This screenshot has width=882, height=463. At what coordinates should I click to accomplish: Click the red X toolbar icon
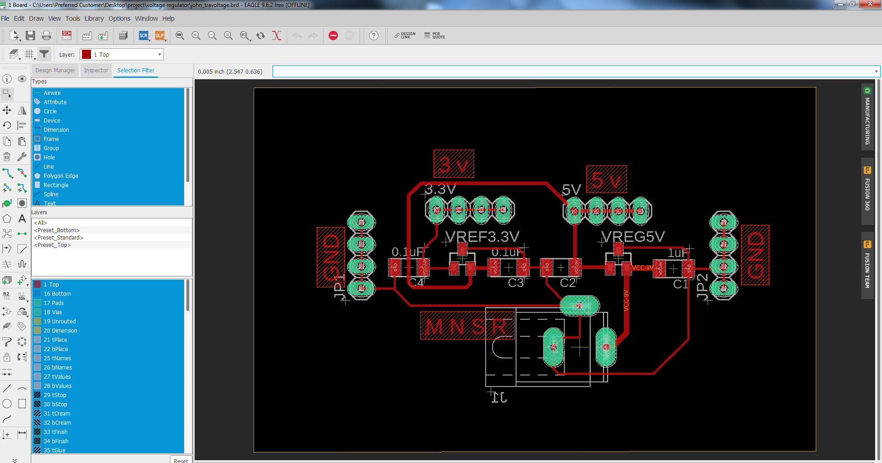coord(277,35)
